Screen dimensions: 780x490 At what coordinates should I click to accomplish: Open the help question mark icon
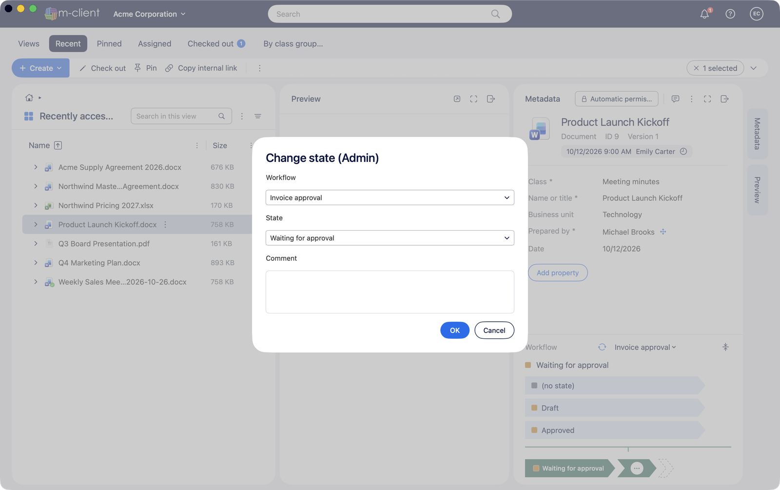point(730,14)
